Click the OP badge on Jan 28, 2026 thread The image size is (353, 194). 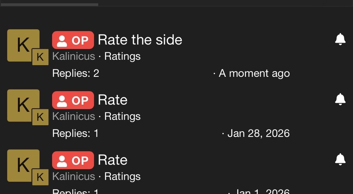73,100
